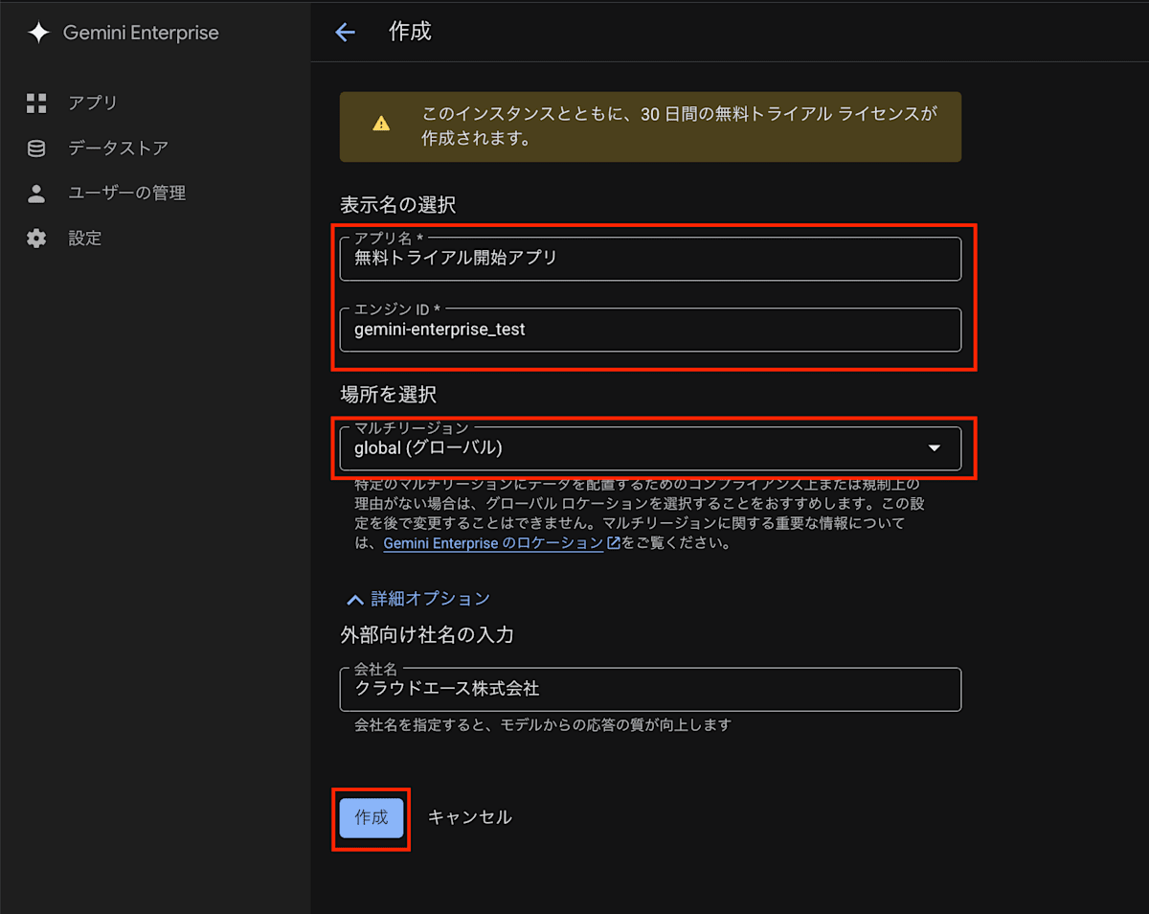Click external link icon beside ロケーション link

[x=613, y=543]
